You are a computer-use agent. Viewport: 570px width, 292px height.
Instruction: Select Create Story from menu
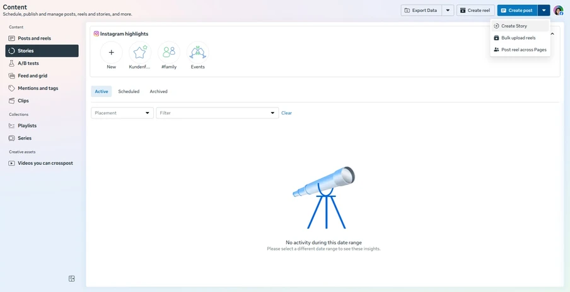pos(514,26)
